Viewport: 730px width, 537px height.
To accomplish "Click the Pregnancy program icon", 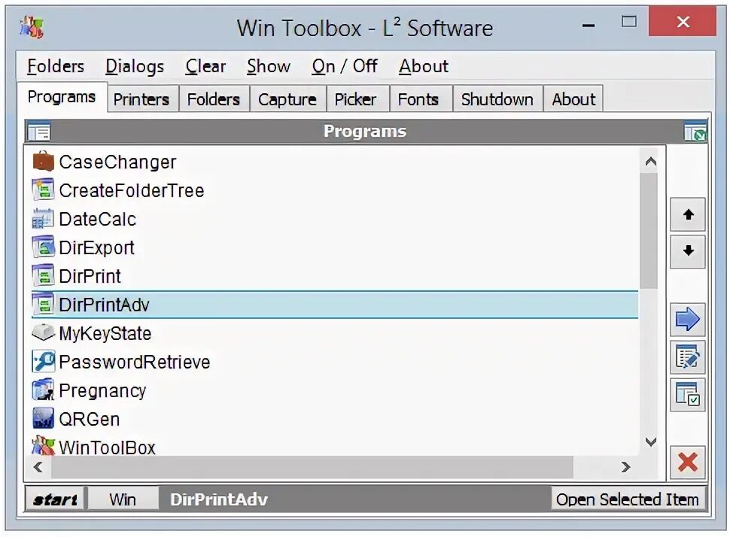I will tap(44, 390).
